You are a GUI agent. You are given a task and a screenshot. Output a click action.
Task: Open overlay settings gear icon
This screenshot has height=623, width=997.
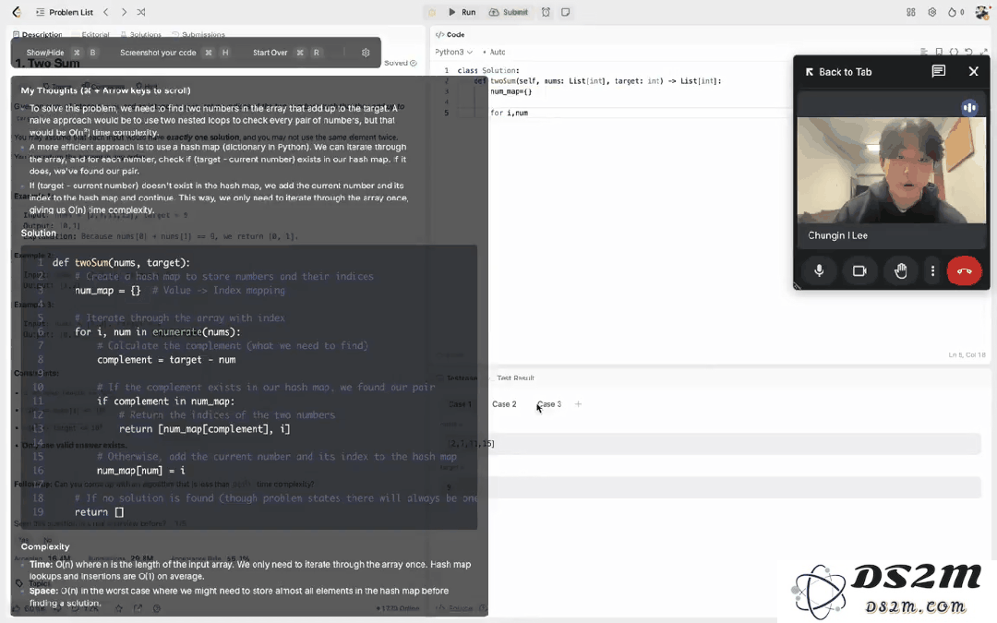coord(366,53)
